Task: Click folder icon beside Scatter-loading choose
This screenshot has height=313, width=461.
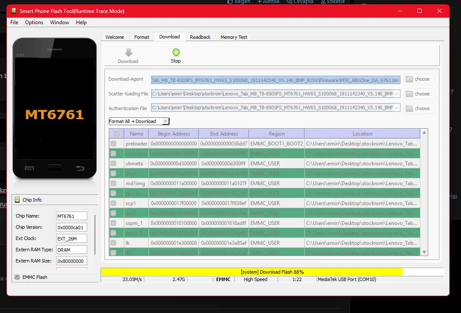Action: pos(409,94)
